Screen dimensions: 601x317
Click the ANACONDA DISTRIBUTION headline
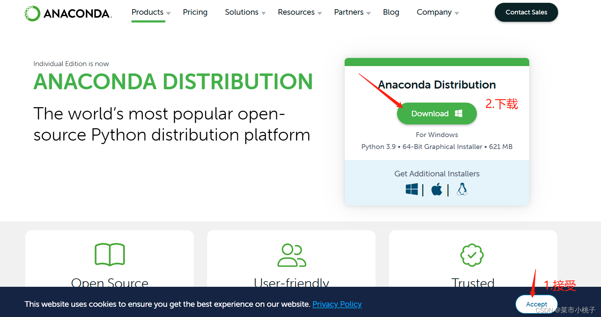173,82
